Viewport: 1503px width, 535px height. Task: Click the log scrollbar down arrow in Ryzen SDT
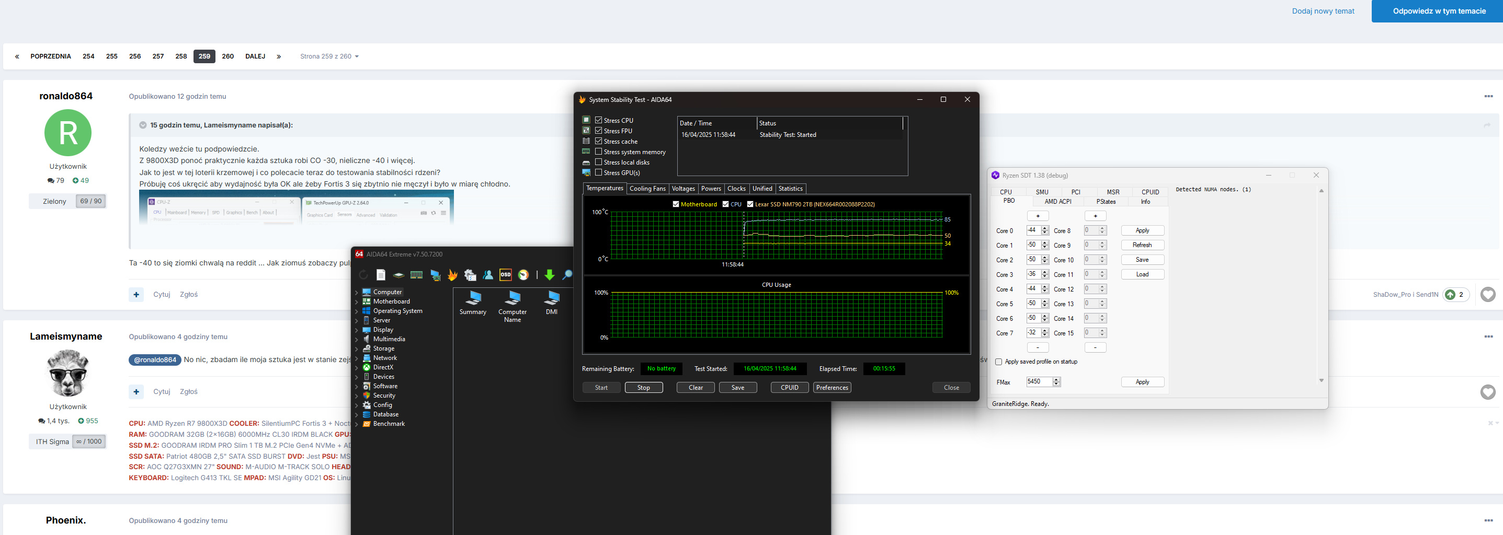(x=1321, y=380)
